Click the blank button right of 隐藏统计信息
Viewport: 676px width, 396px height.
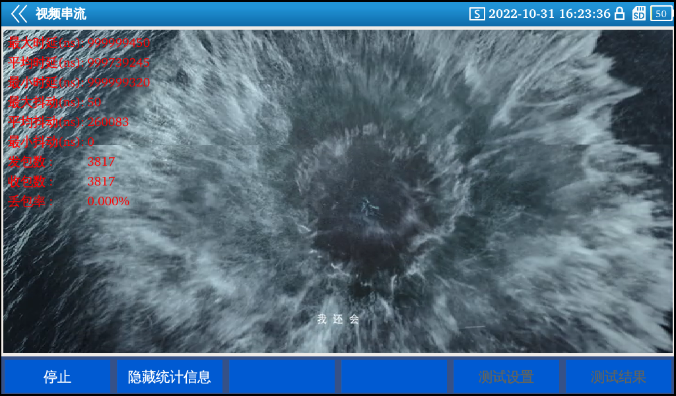[282, 377]
